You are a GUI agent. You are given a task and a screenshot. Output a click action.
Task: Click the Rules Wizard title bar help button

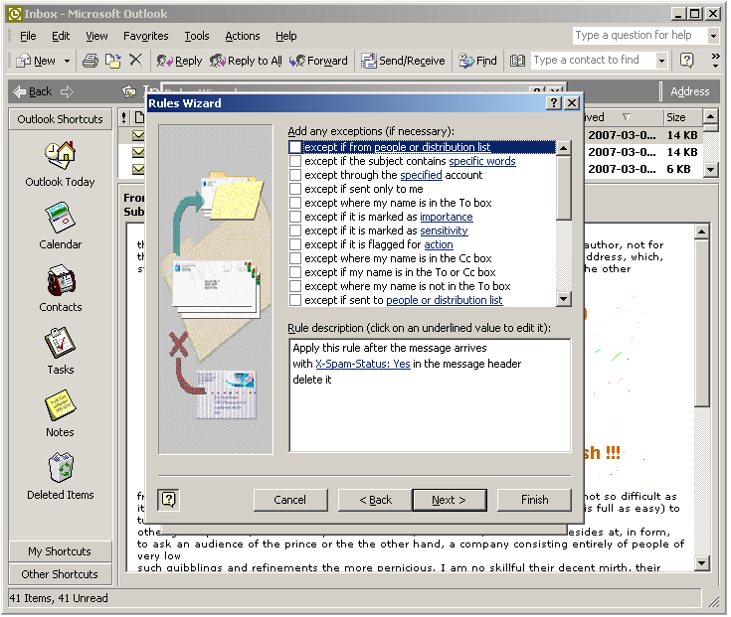tap(553, 103)
